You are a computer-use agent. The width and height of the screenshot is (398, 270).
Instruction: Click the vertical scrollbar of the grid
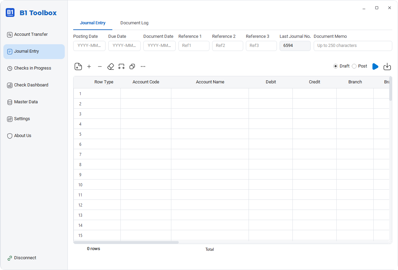click(x=391, y=88)
